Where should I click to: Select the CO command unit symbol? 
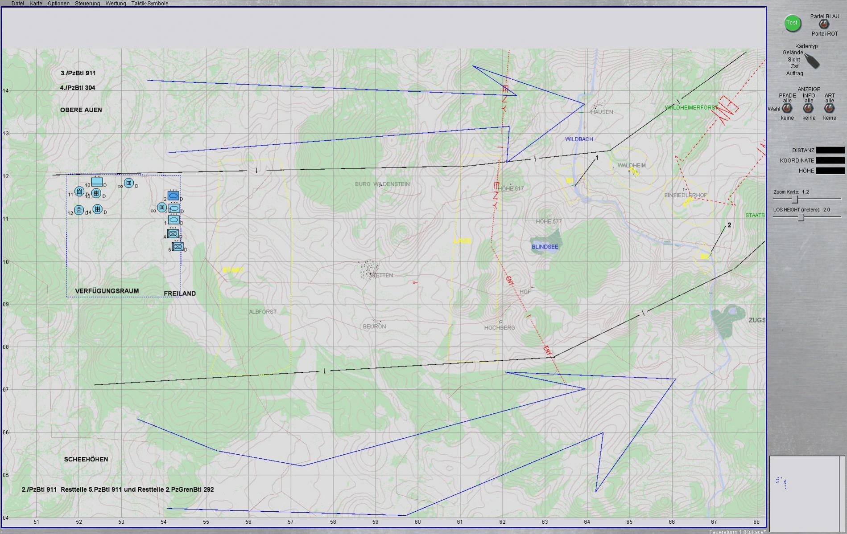pyautogui.click(x=162, y=208)
